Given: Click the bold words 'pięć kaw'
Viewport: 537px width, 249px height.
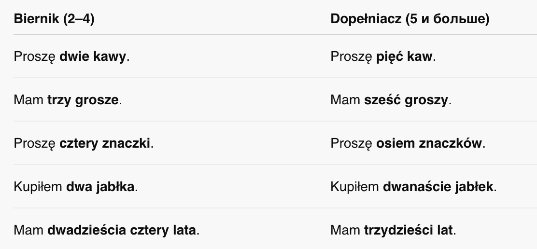Looking at the screenshot, I should (x=405, y=56).
